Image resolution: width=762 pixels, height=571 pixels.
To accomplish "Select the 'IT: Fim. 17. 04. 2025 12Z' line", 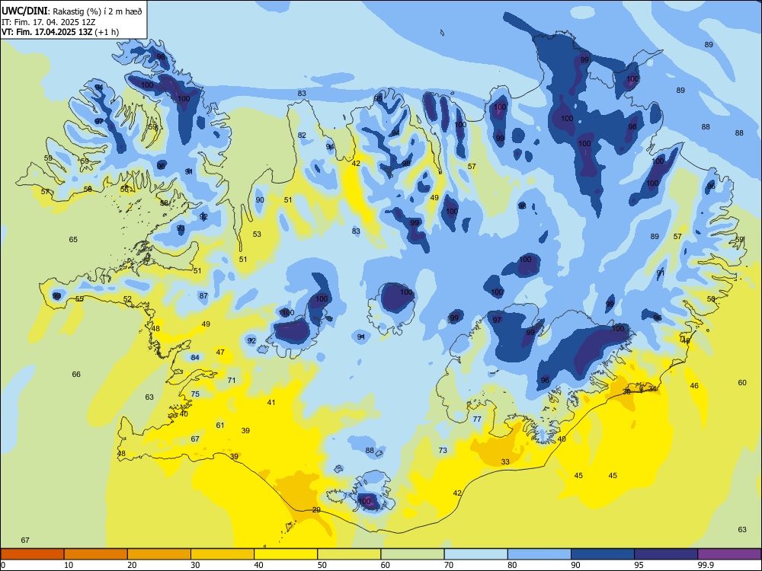I will (x=47, y=22).
